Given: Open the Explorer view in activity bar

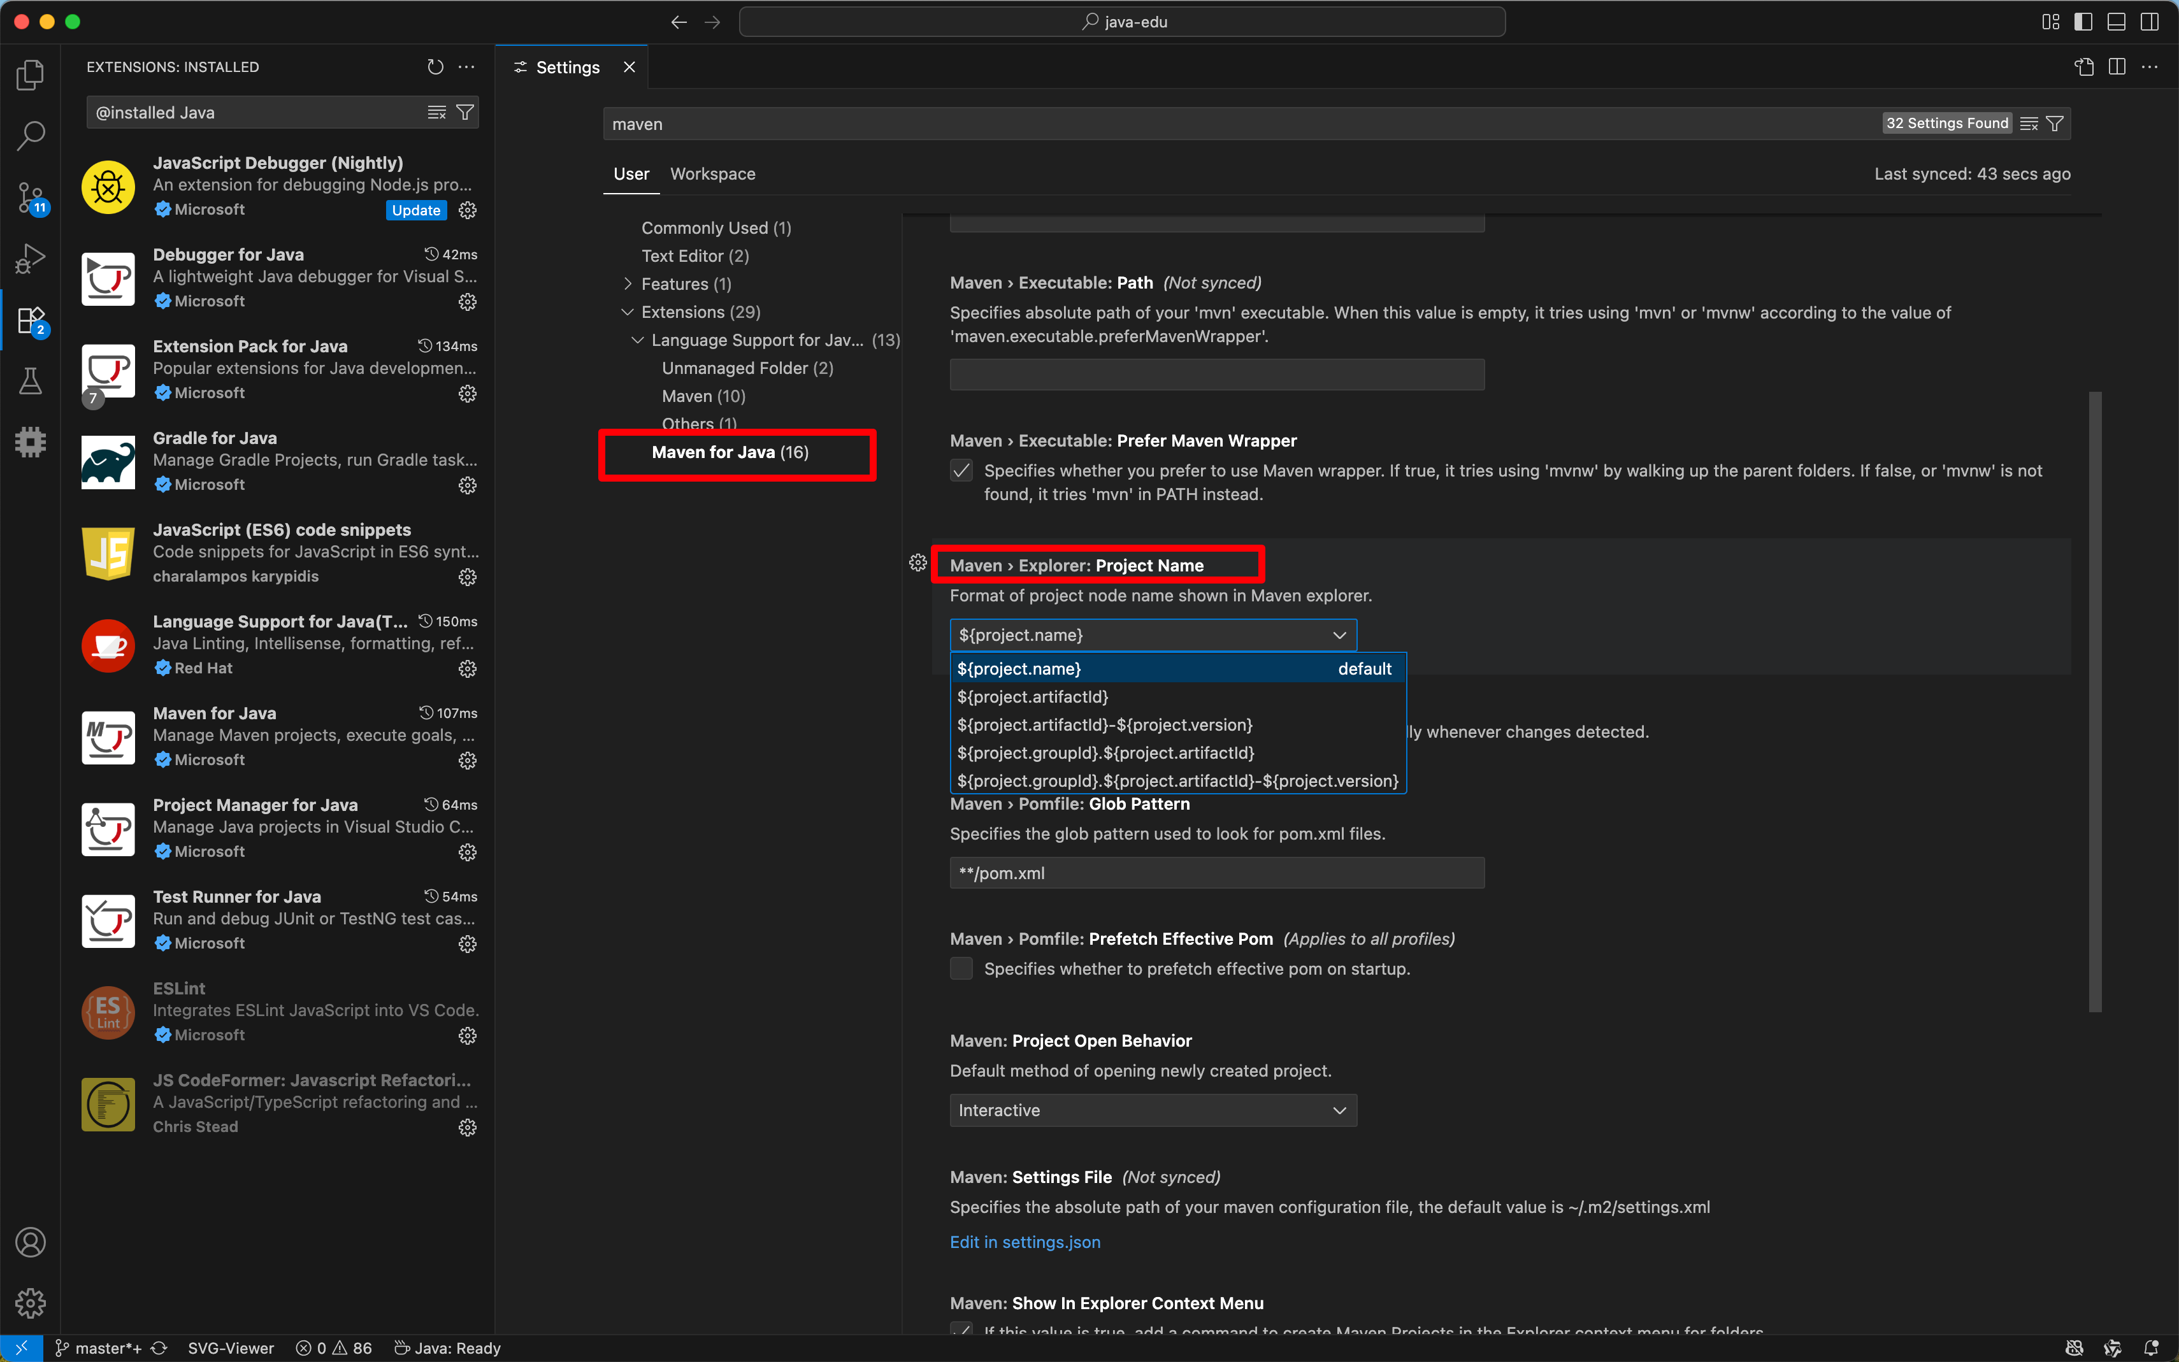Looking at the screenshot, I should [31, 75].
